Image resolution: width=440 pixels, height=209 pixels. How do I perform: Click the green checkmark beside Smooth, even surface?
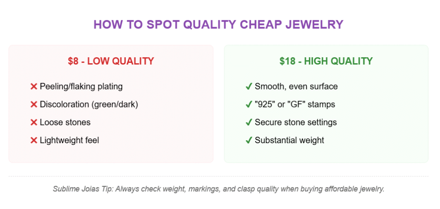tap(249, 86)
